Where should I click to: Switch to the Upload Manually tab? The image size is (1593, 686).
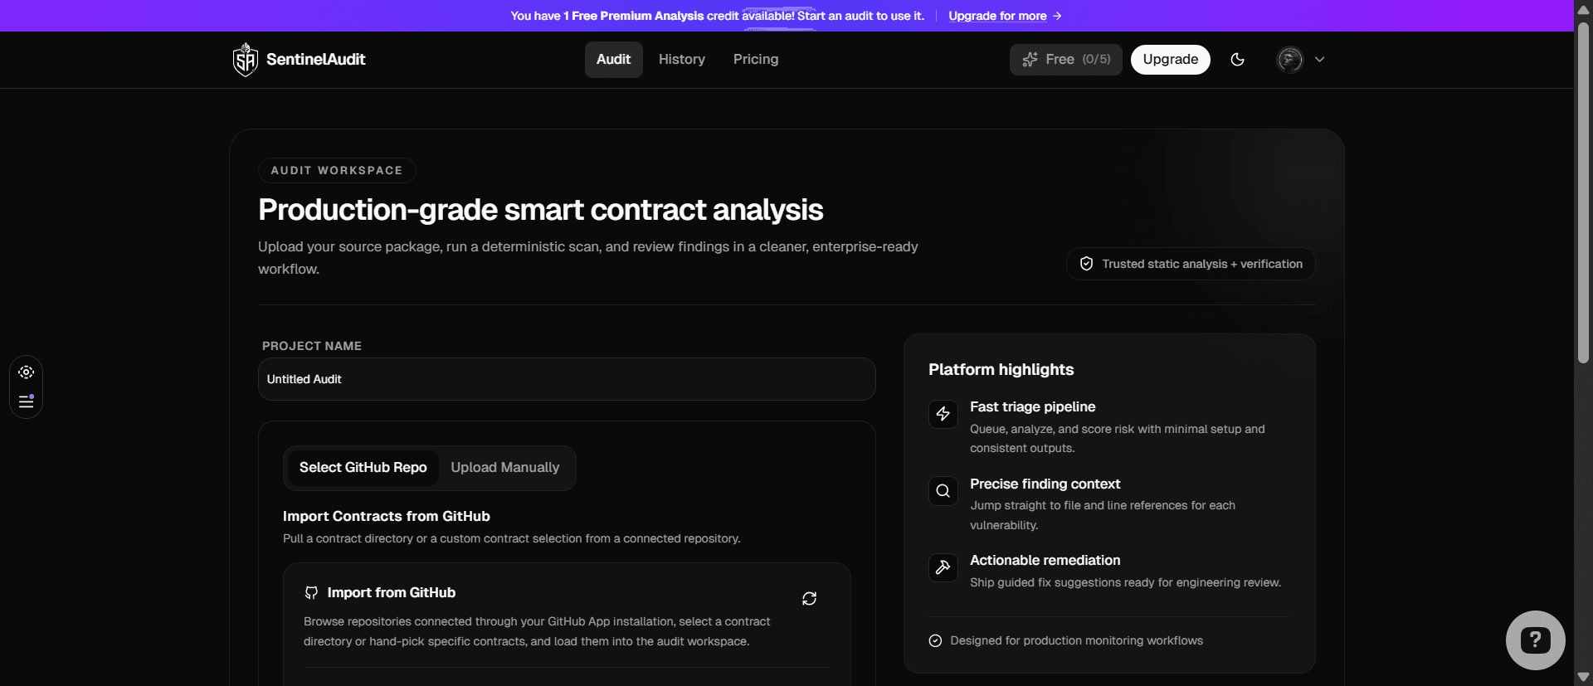click(504, 467)
